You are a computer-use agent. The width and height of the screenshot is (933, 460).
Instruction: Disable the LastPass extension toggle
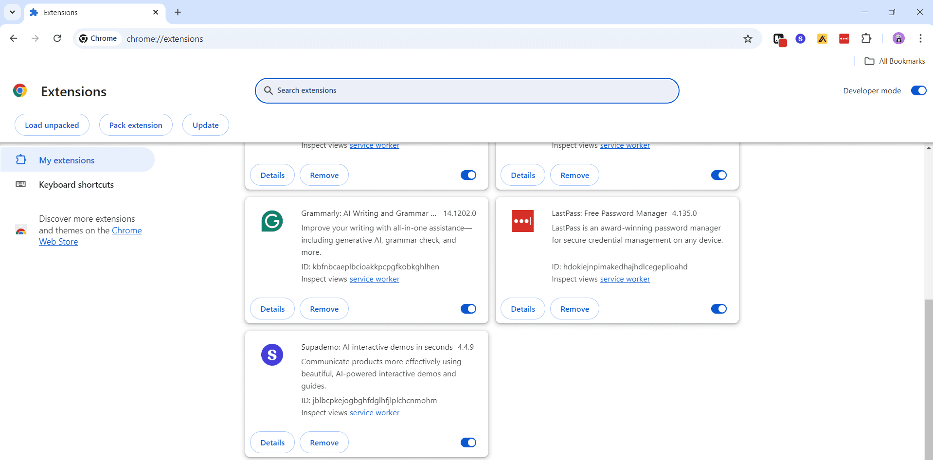[718, 309]
